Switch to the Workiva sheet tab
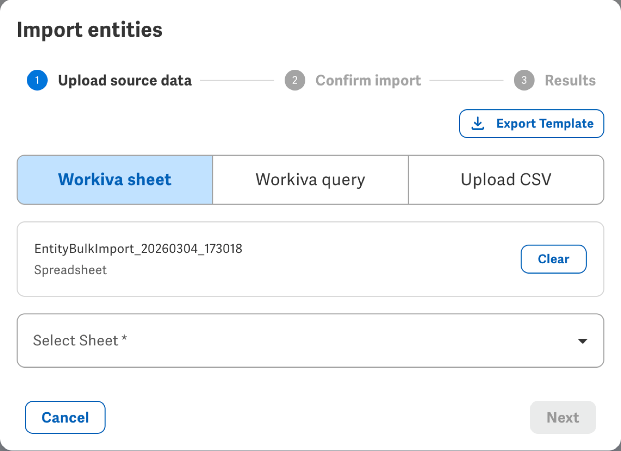The width and height of the screenshot is (621, 451). [115, 180]
